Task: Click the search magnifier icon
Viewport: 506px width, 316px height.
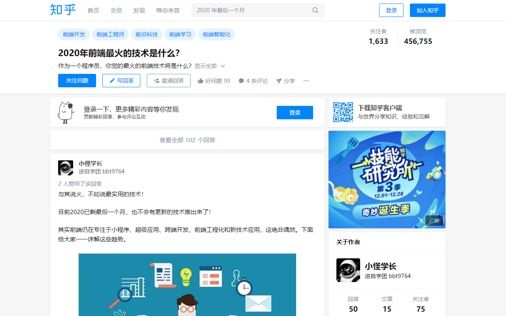Action: point(315,10)
